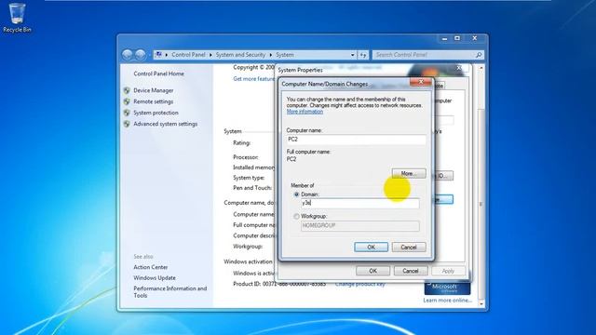Click the Domain text field
596x335 pixels.
point(360,203)
